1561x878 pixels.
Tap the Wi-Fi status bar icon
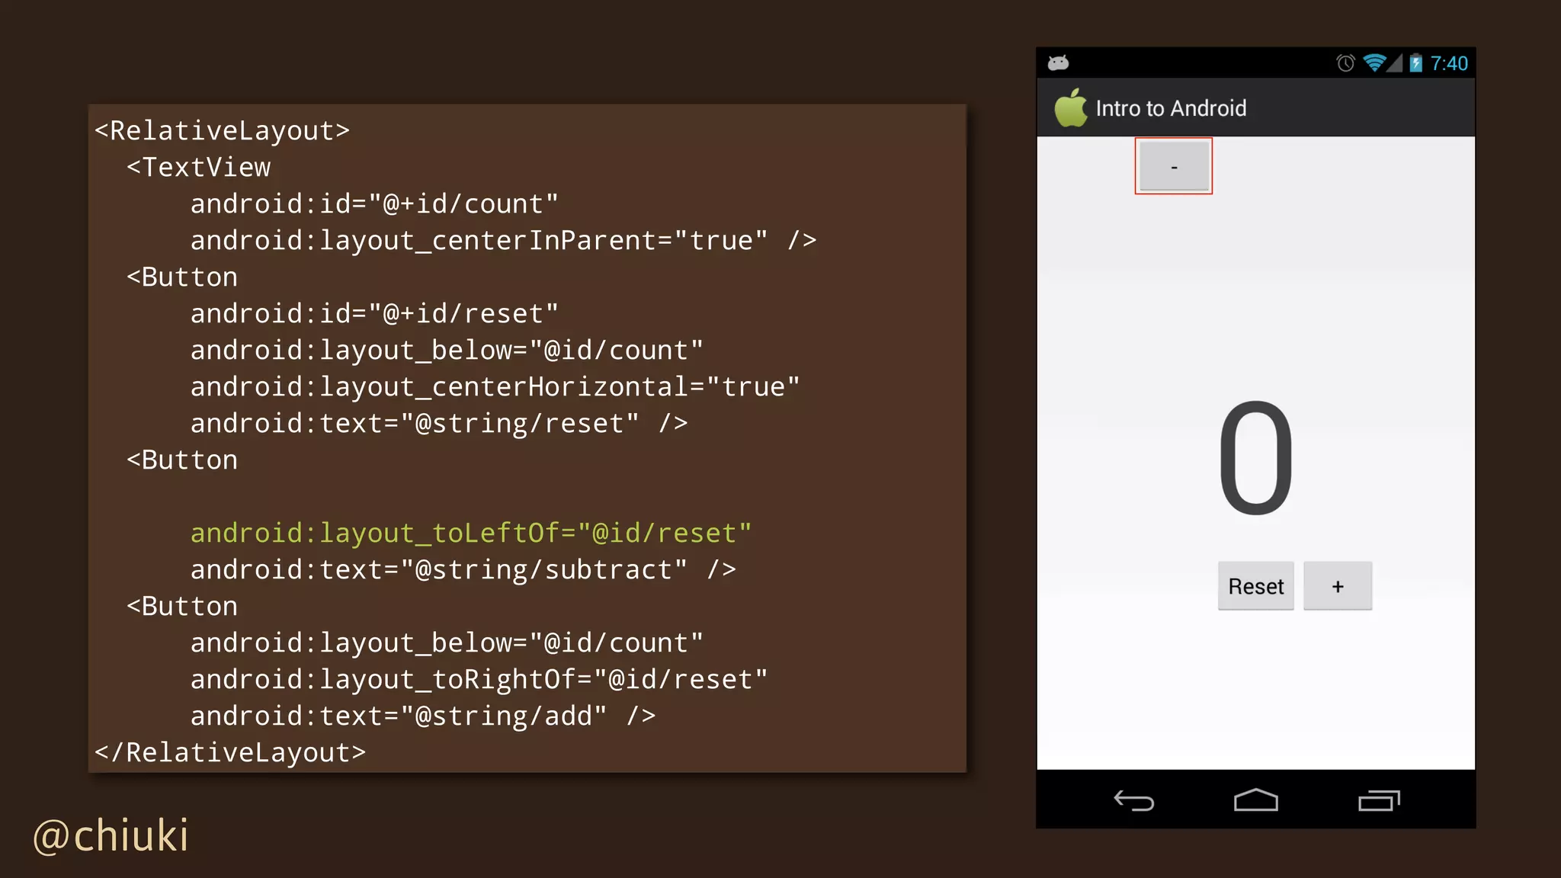pyautogui.click(x=1373, y=62)
